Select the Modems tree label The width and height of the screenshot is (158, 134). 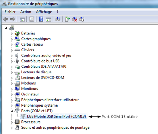click(28, 83)
